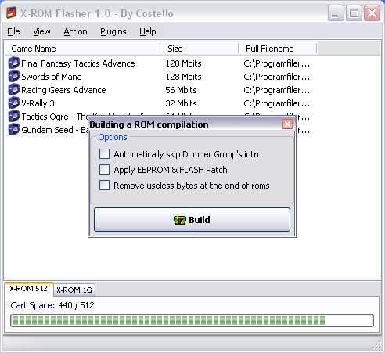This screenshot has width=385, height=353.
Task: Start the Build button
Action: click(192, 220)
